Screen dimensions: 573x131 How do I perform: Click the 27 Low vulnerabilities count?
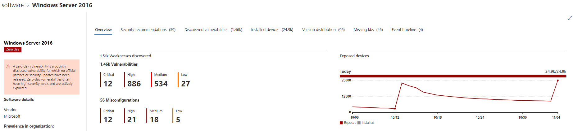pyautogui.click(x=185, y=84)
